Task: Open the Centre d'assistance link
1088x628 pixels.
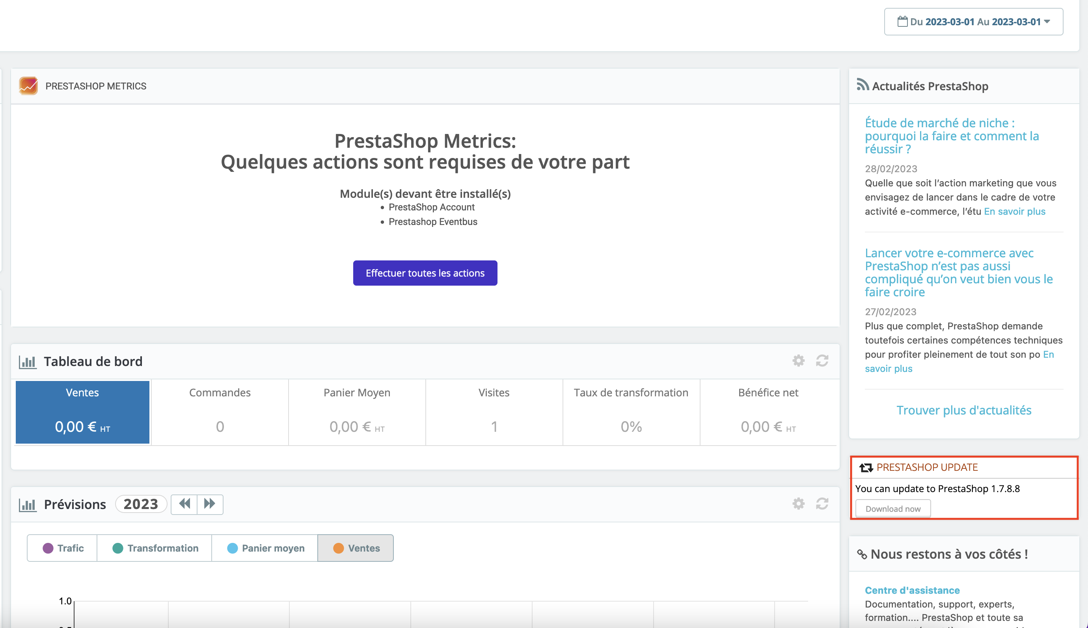Action: click(x=912, y=590)
